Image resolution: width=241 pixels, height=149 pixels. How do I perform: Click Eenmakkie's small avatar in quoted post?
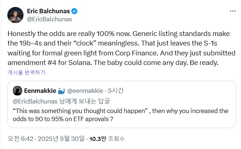(x=17, y=90)
